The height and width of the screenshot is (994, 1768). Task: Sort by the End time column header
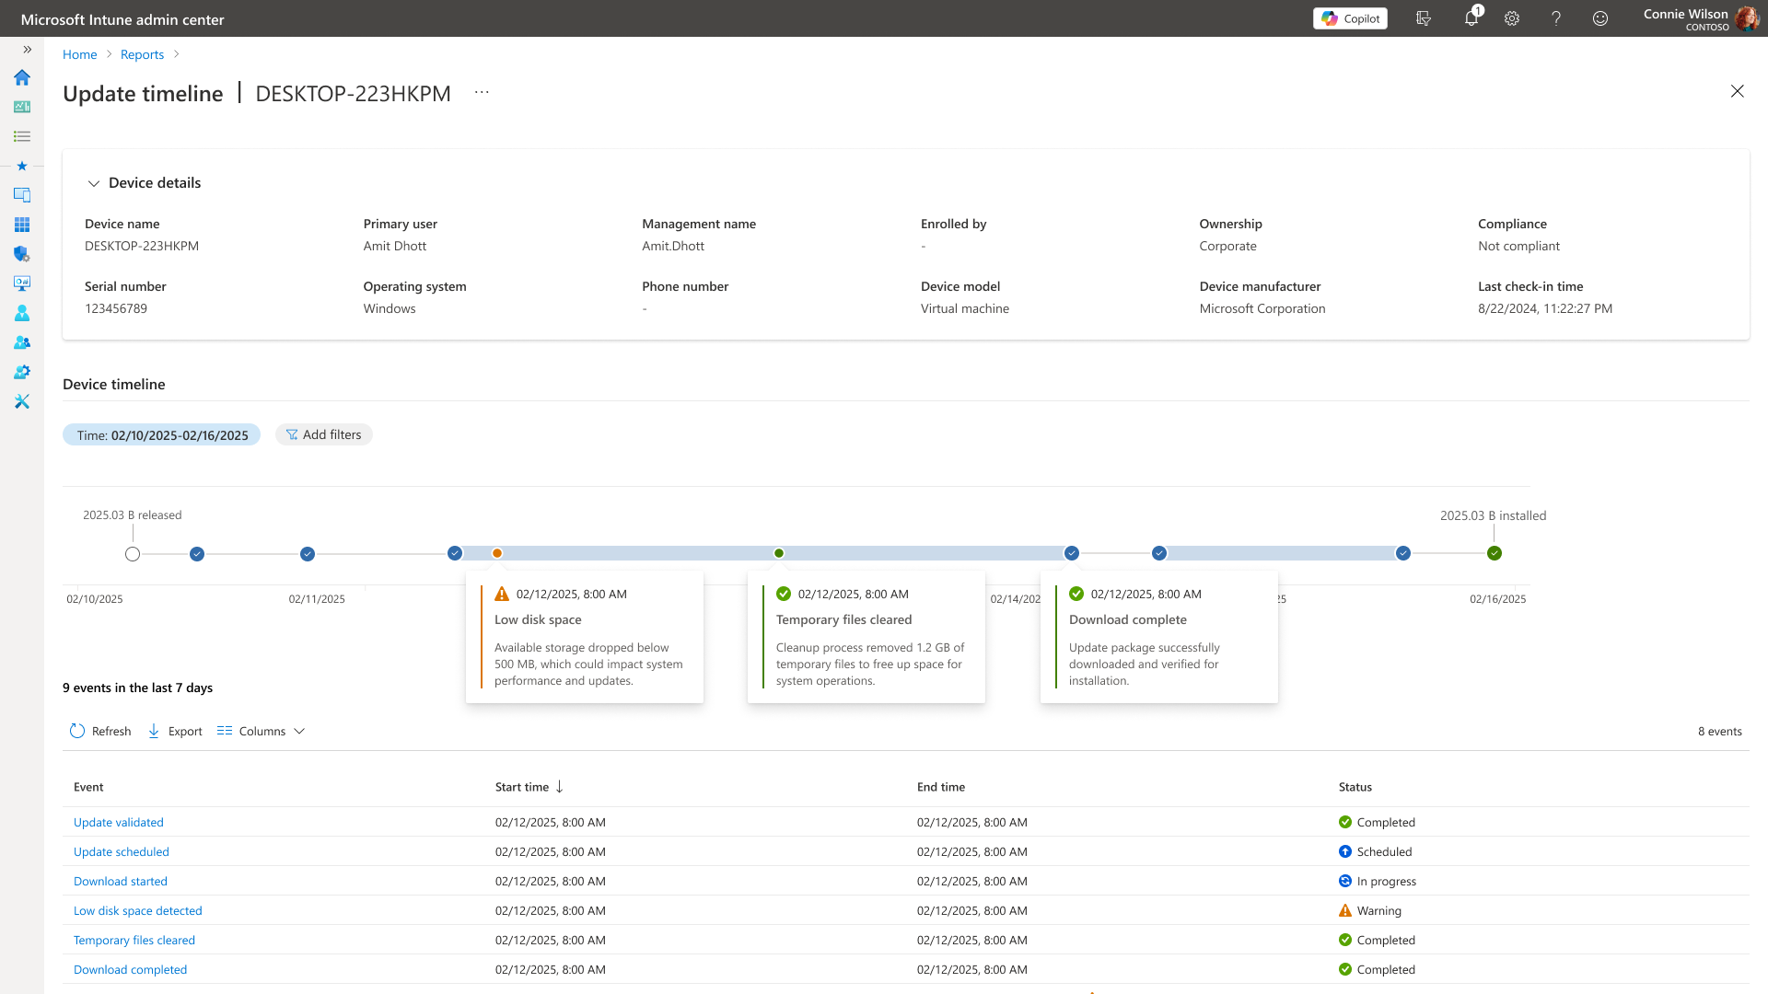tap(941, 787)
